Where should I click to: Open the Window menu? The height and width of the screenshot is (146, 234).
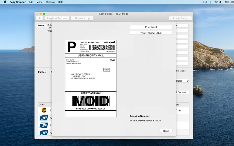(50, 2)
